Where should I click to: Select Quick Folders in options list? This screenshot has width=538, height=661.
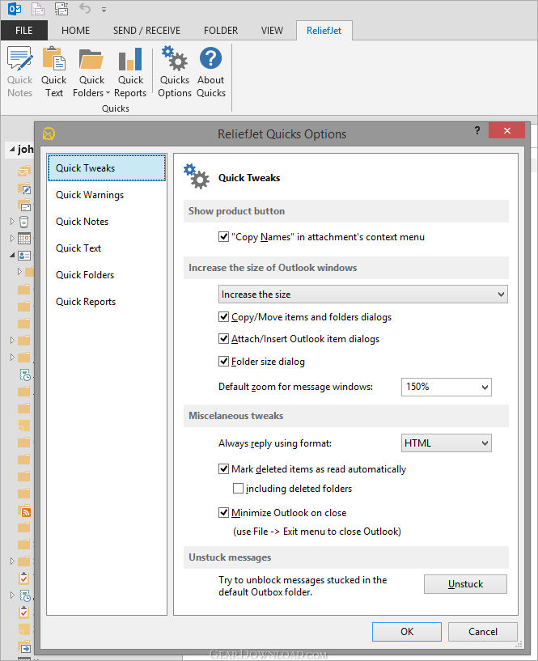click(x=107, y=275)
